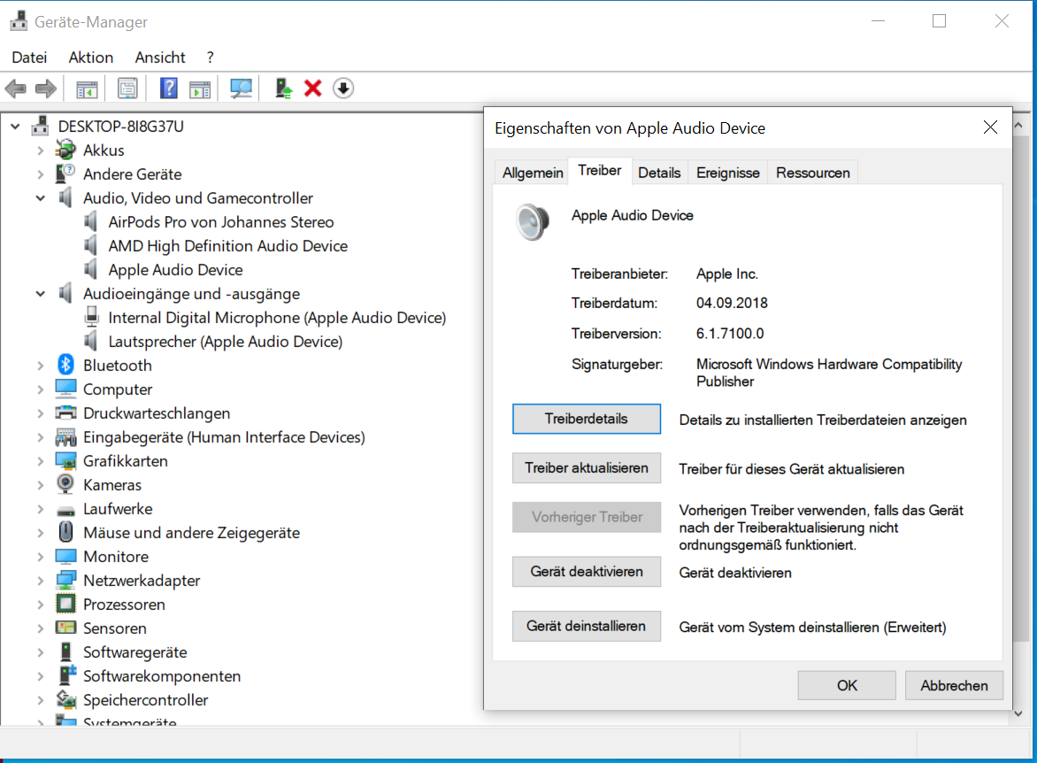Click the Druckwarteschlangen printer icon
This screenshot has width=1037, height=763.
[65, 413]
